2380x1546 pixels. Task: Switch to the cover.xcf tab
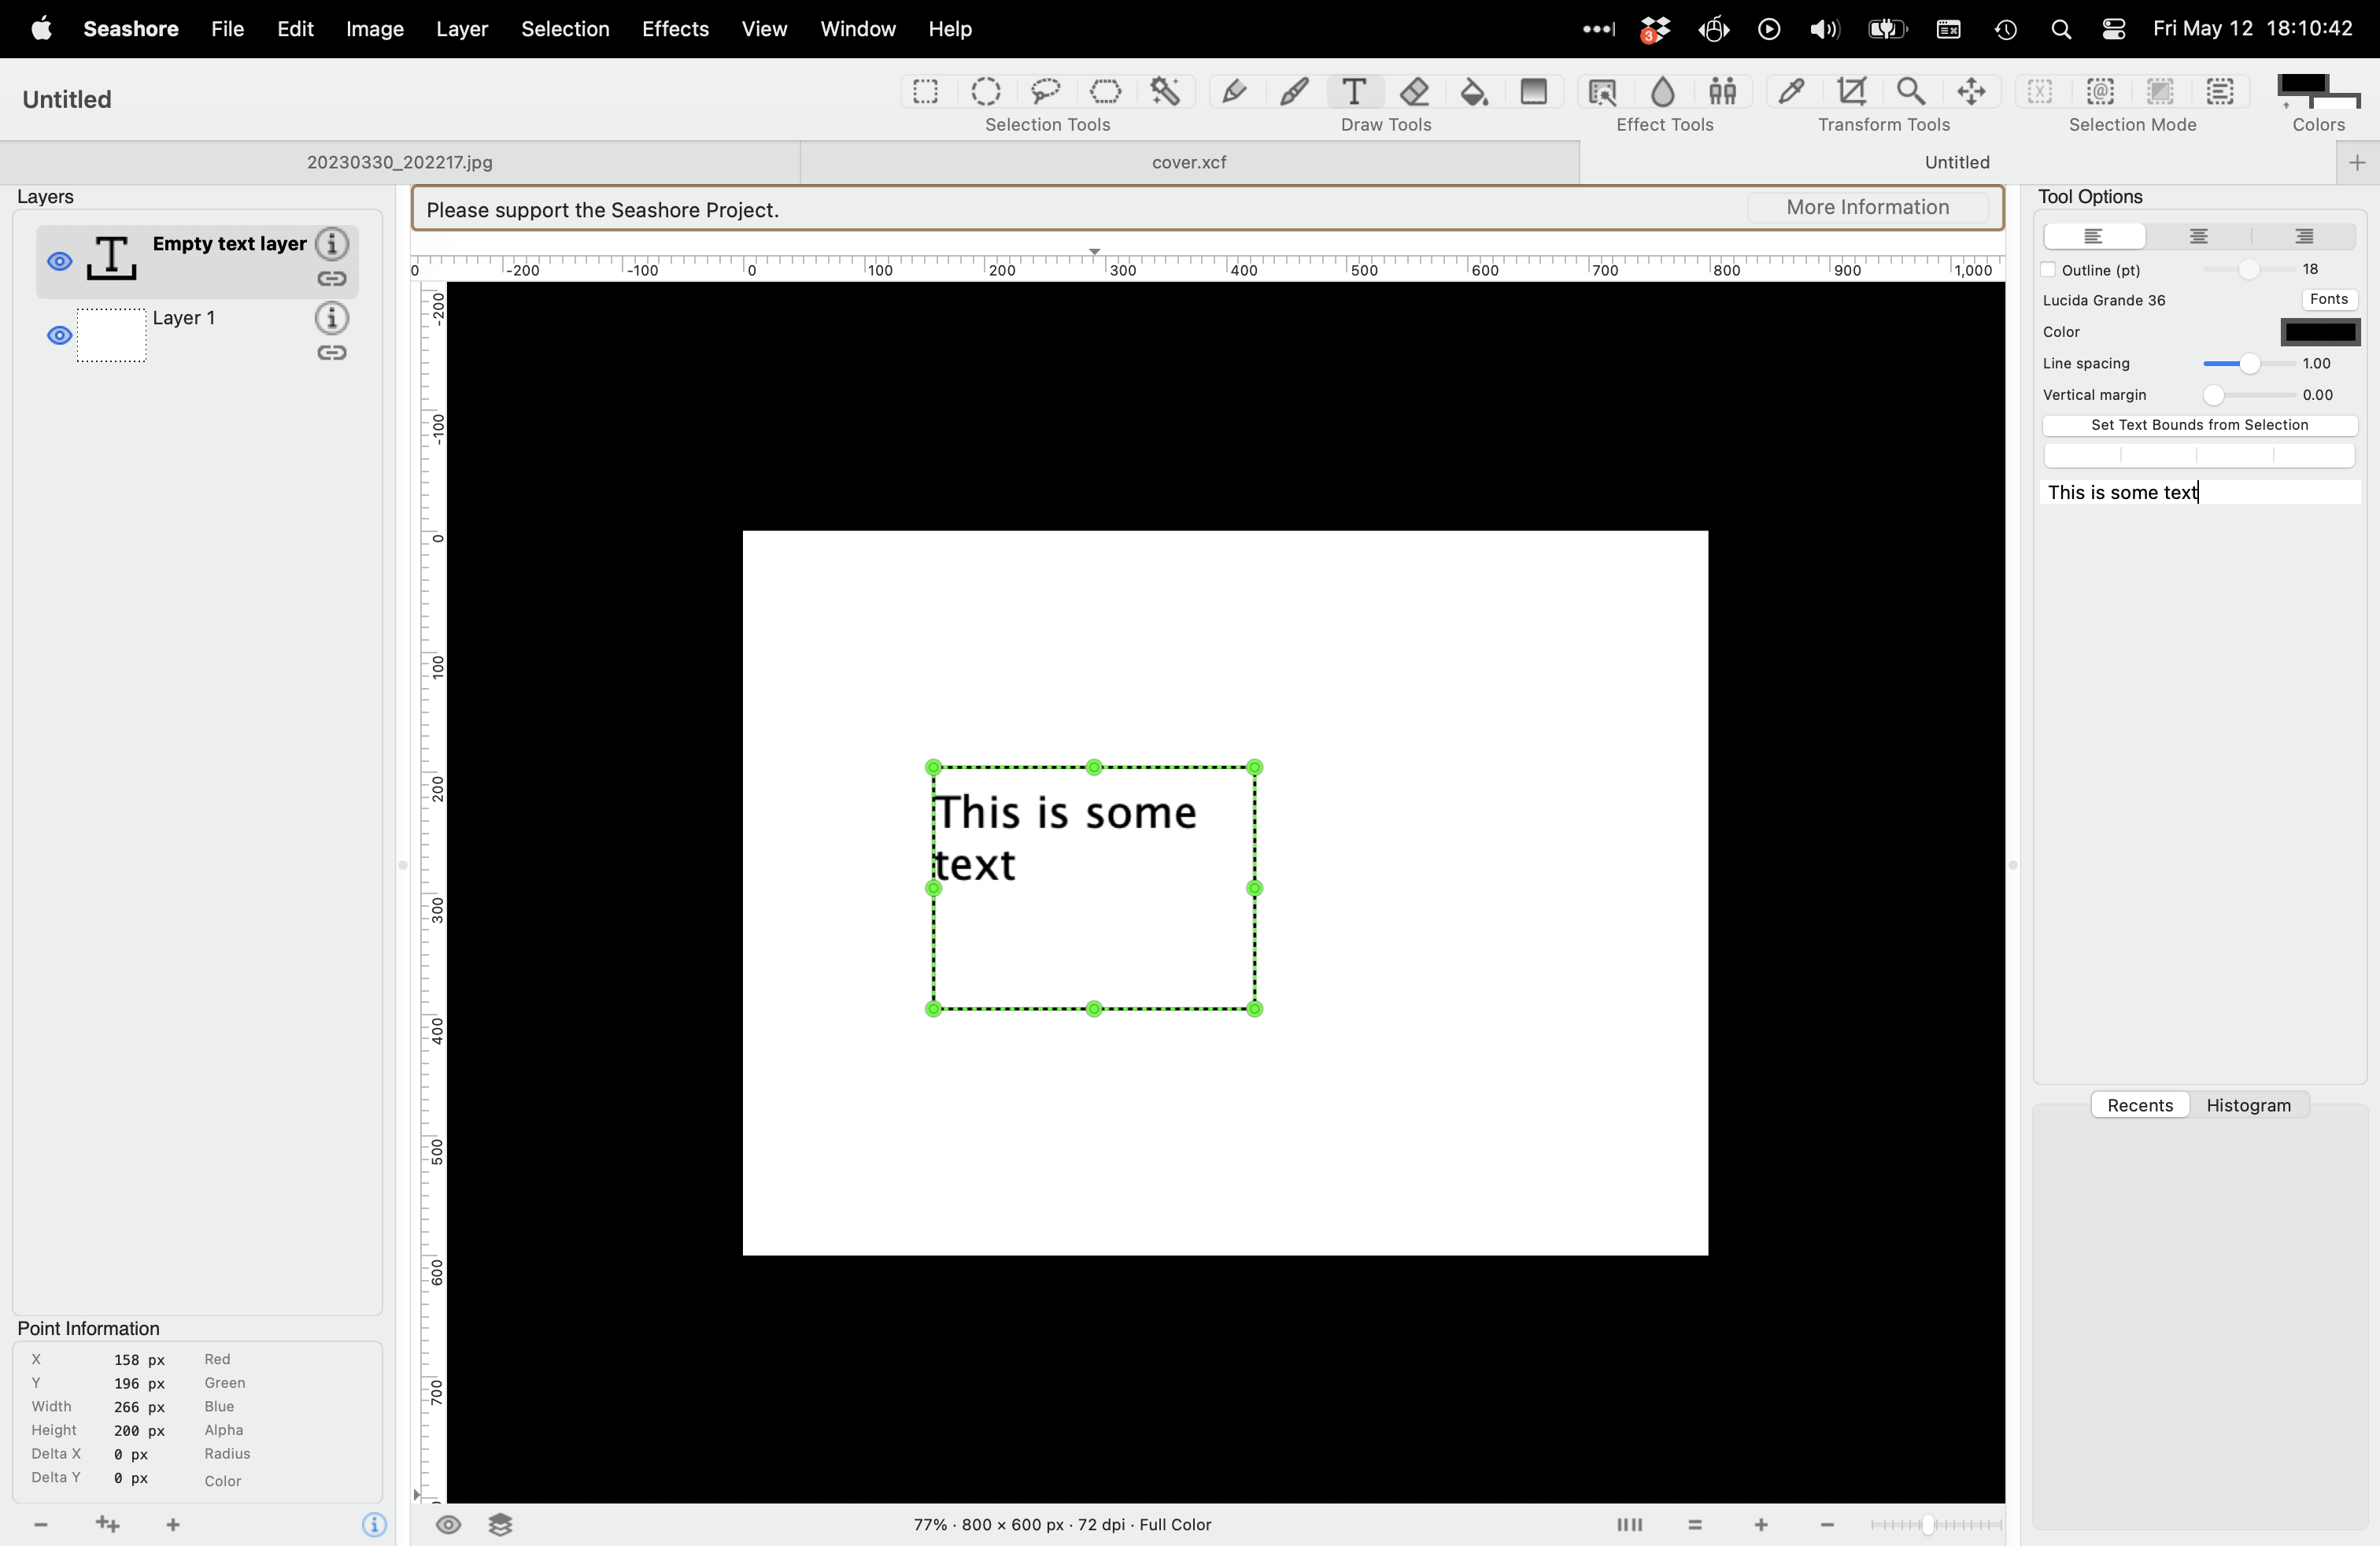1186,162
